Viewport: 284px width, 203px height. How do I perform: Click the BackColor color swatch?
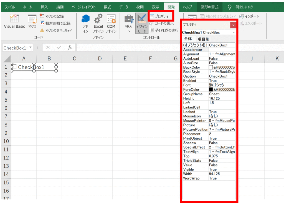point(211,67)
